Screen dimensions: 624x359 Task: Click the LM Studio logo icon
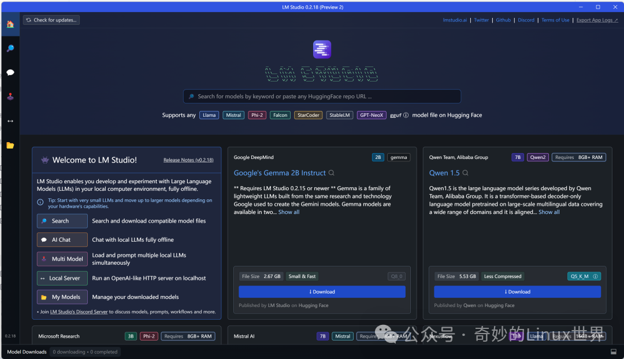tap(322, 49)
